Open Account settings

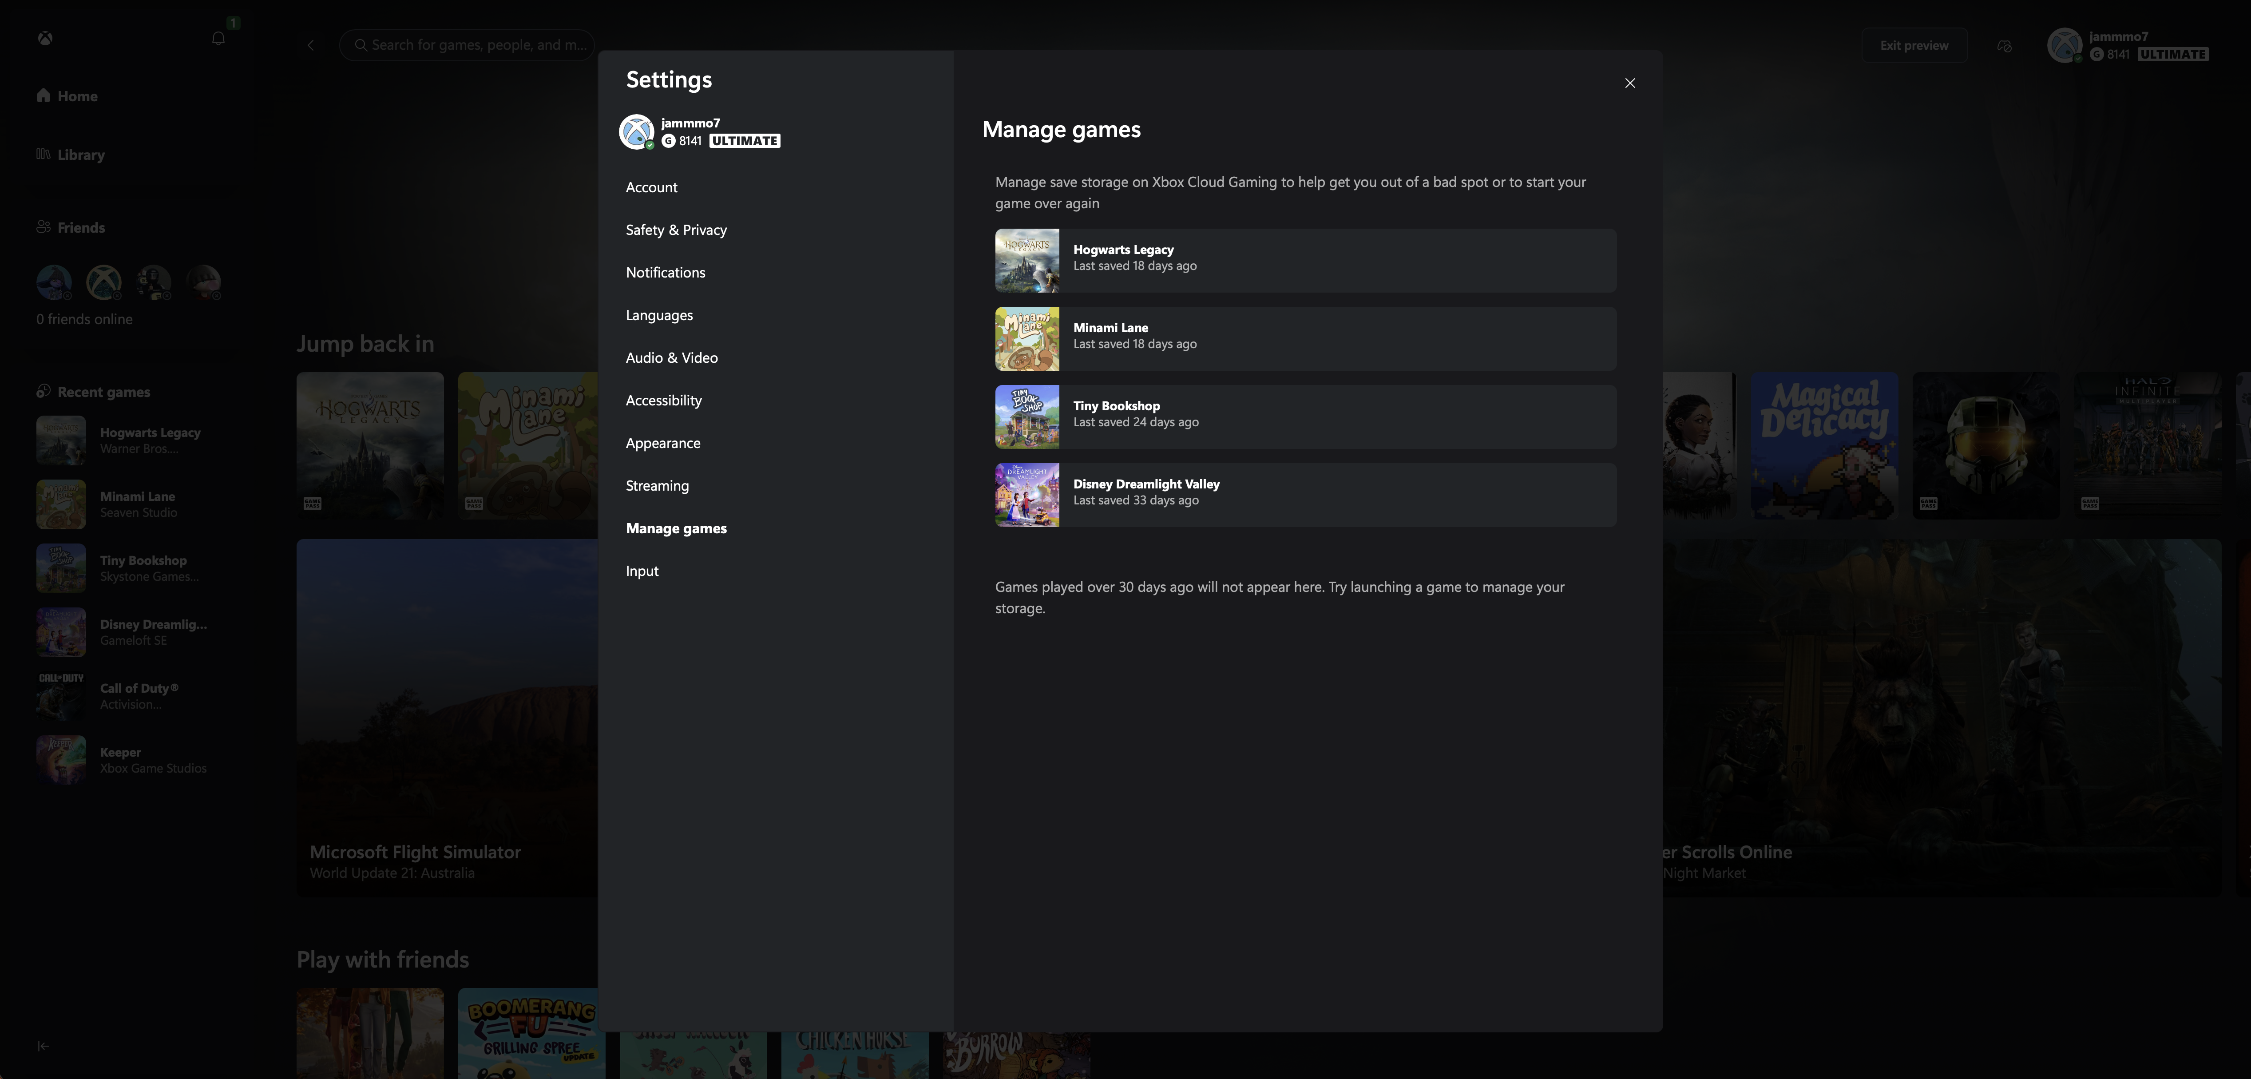click(651, 187)
